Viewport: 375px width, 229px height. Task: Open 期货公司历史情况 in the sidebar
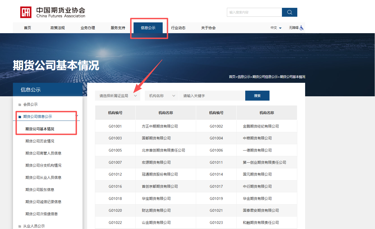[40, 141]
